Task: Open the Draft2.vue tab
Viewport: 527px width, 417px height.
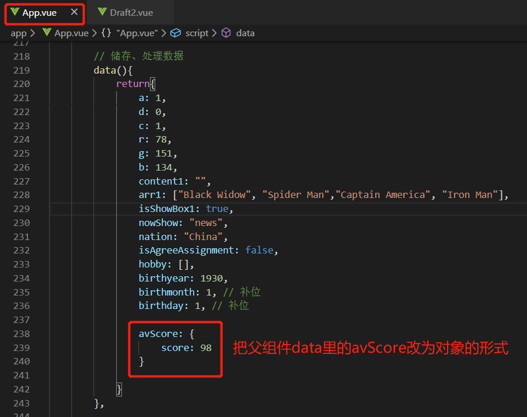Action: point(131,13)
